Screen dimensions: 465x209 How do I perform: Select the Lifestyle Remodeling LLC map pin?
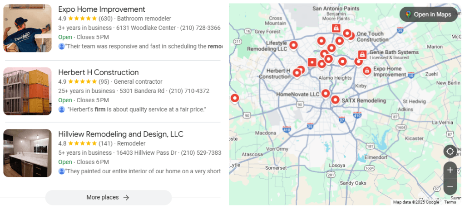[293, 45]
